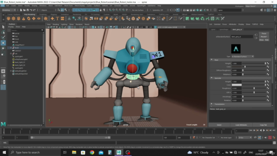Open the material Type dropdown
This screenshot has height=156, width=277.
point(243,56)
